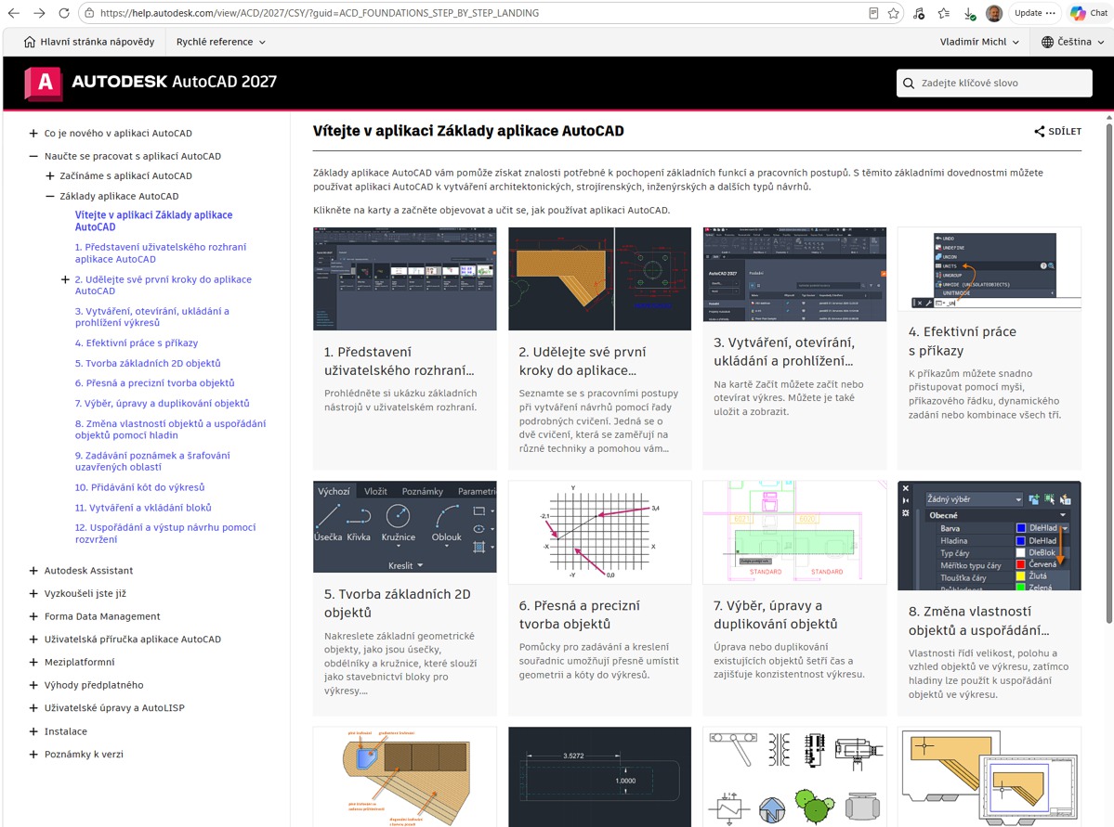Click the Update button in browser toolbar

pyautogui.click(x=1034, y=13)
